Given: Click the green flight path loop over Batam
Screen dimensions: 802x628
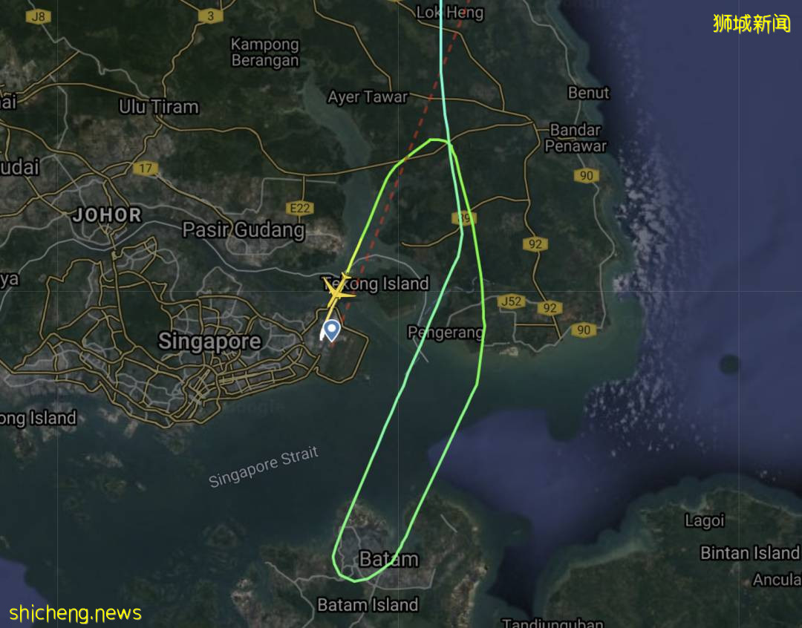Looking at the screenshot, I should [355, 580].
